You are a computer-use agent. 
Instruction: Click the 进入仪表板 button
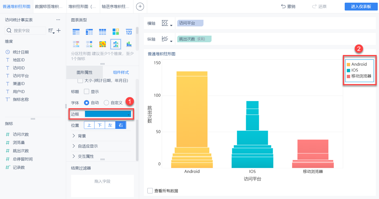(x=361, y=6)
